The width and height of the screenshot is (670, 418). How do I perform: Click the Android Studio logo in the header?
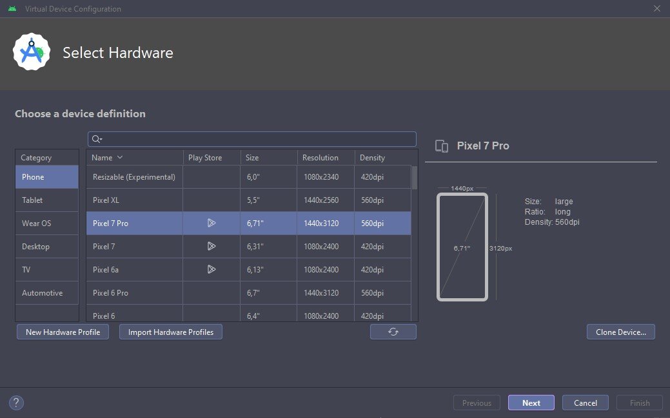(x=32, y=52)
